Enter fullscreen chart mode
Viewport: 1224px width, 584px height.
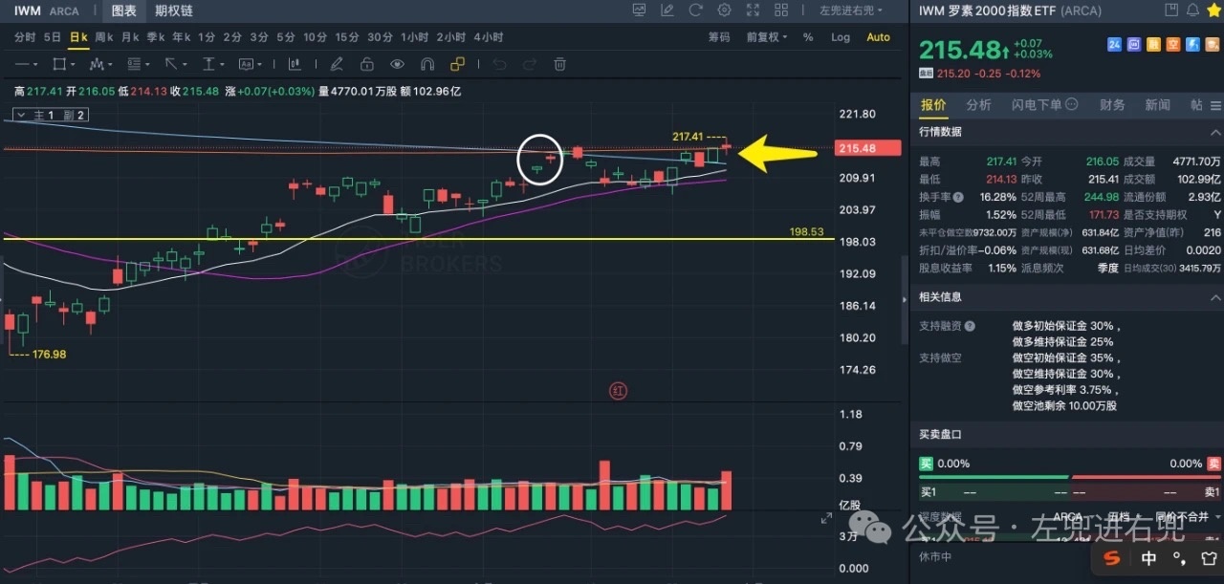(752, 11)
